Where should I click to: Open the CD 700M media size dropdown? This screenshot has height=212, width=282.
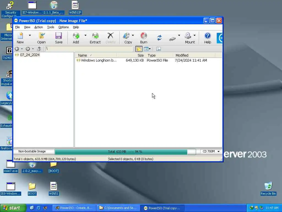(x=211, y=152)
